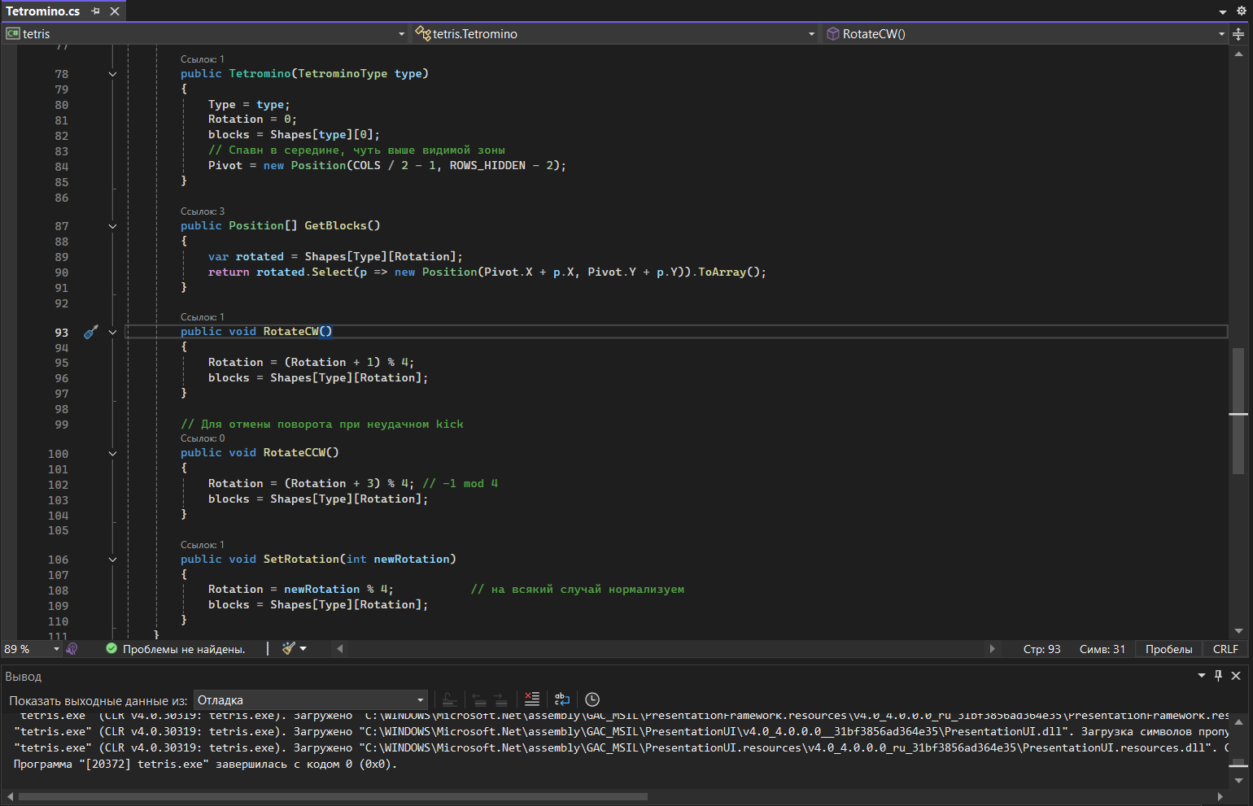Click the editor split handle icon
This screenshot has height=806, width=1253.
pyautogui.click(x=1238, y=34)
